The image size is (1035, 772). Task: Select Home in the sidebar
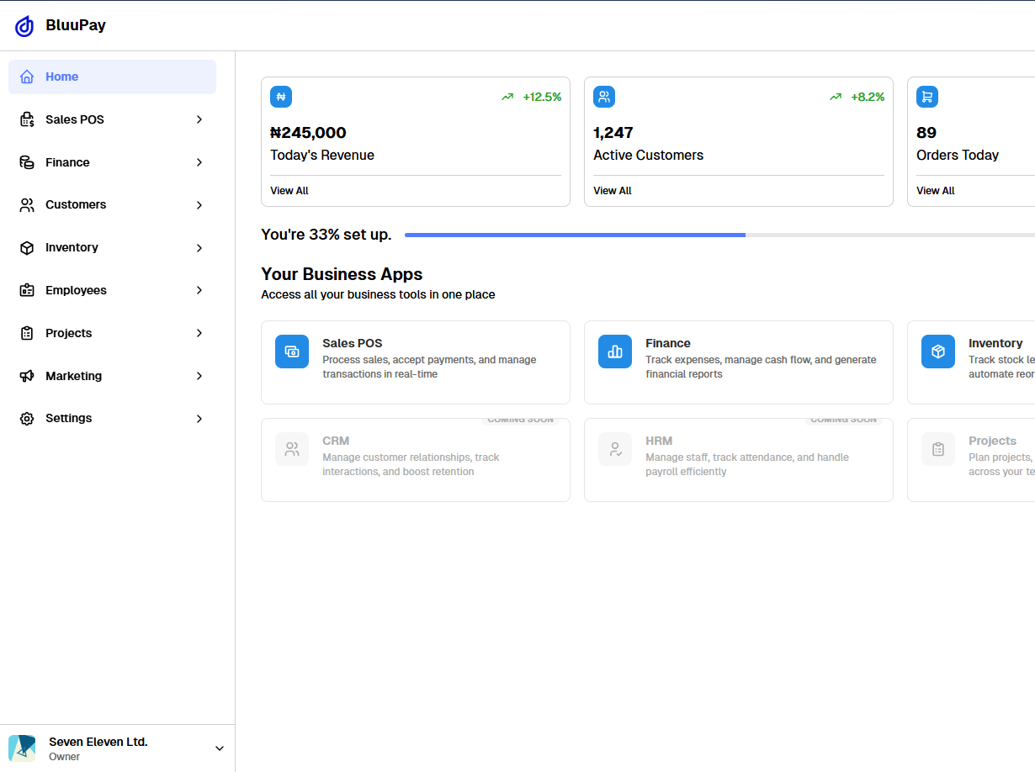pyautogui.click(x=62, y=77)
